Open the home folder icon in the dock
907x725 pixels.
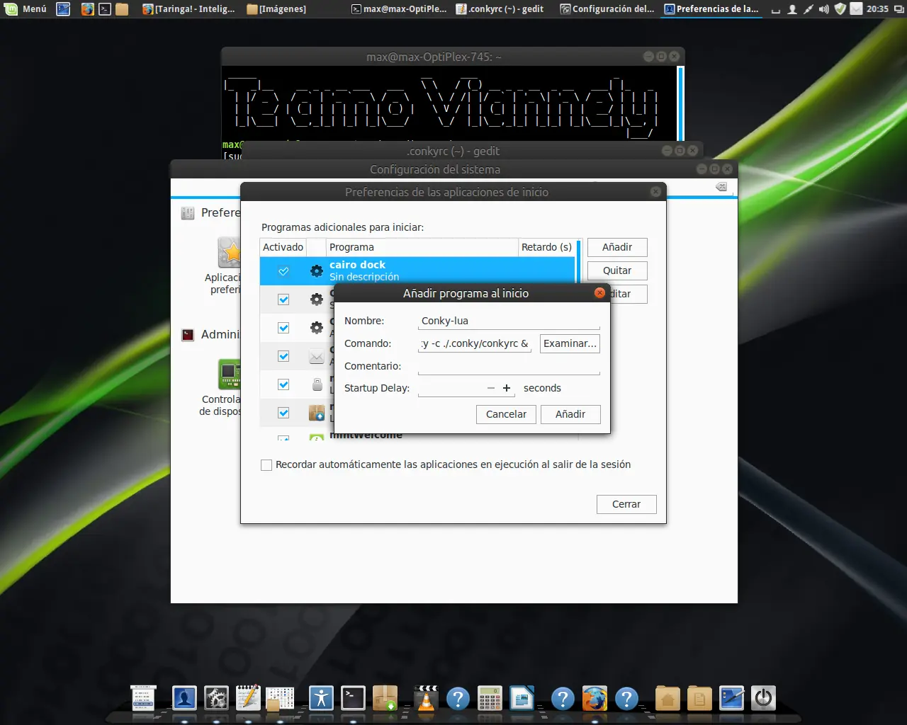coord(666,699)
